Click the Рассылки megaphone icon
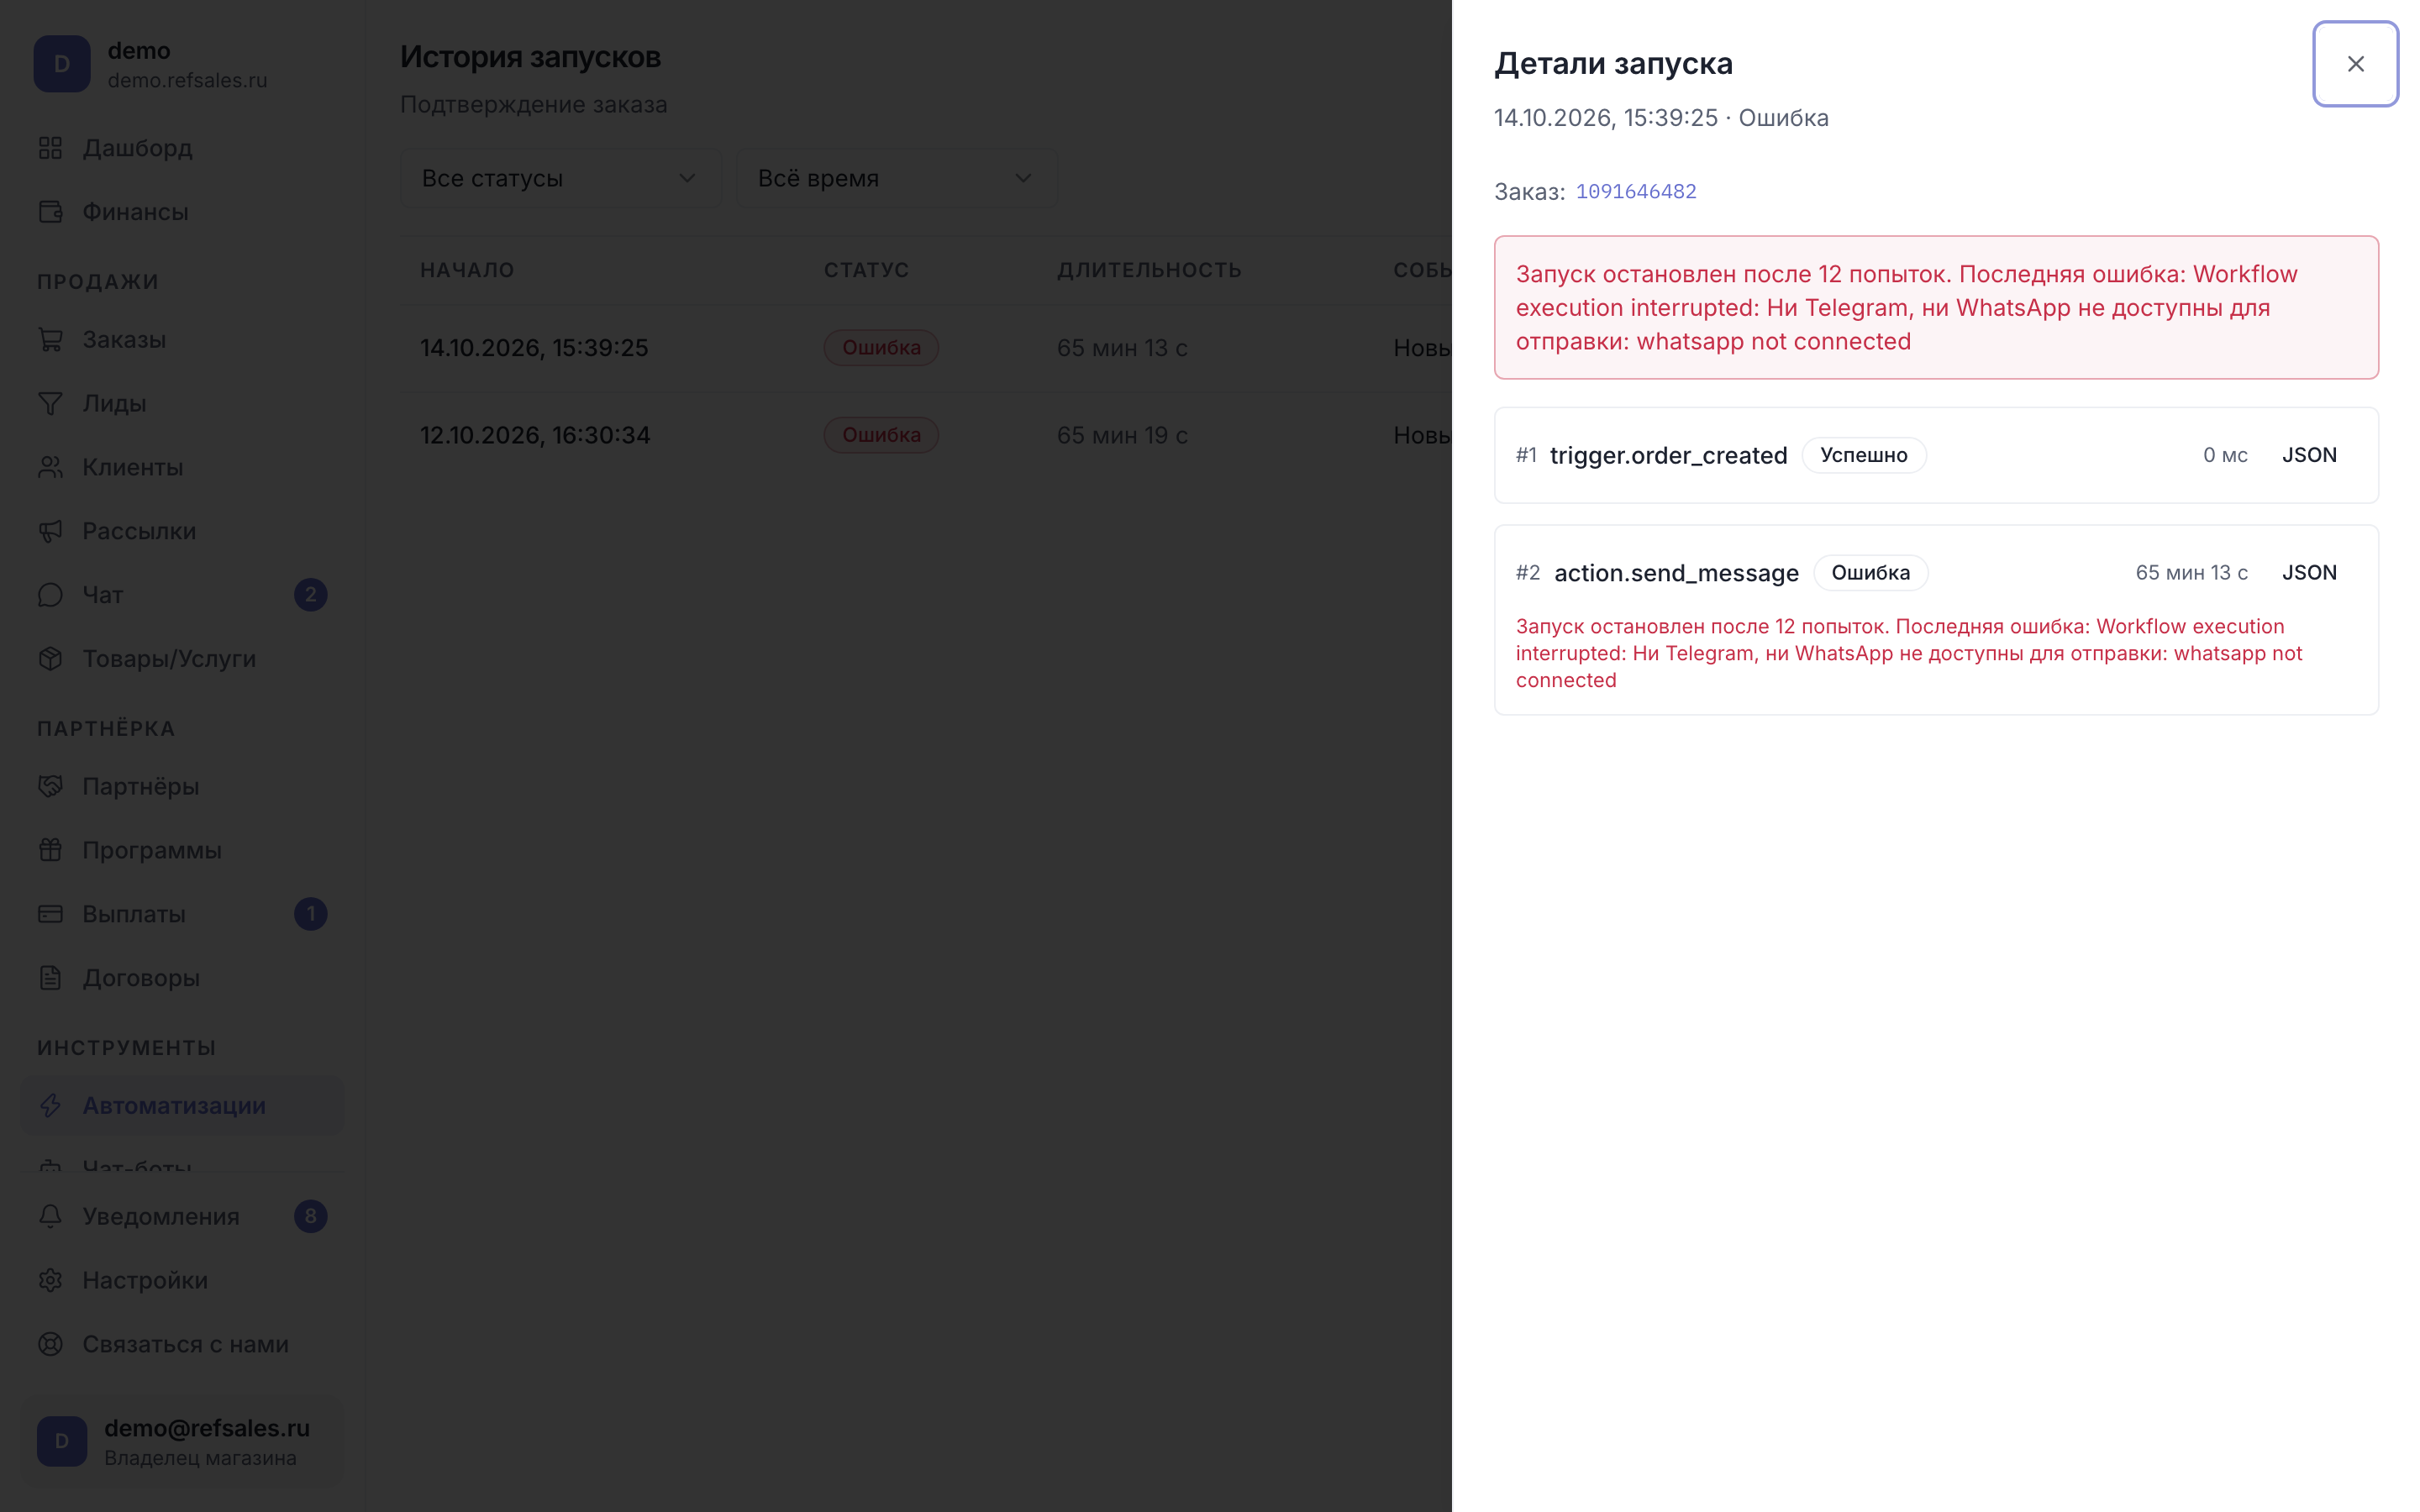Screen dimensions: 2420x1512 pos(50,531)
